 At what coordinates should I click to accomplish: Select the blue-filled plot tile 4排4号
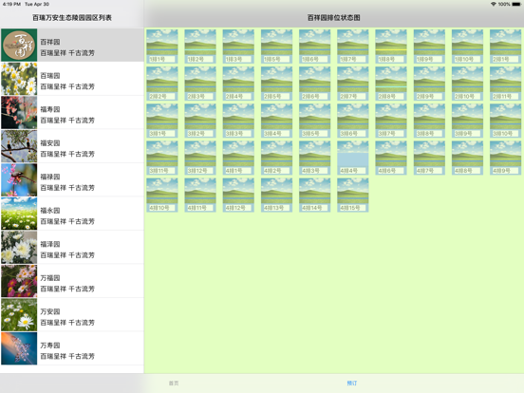click(x=353, y=158)
